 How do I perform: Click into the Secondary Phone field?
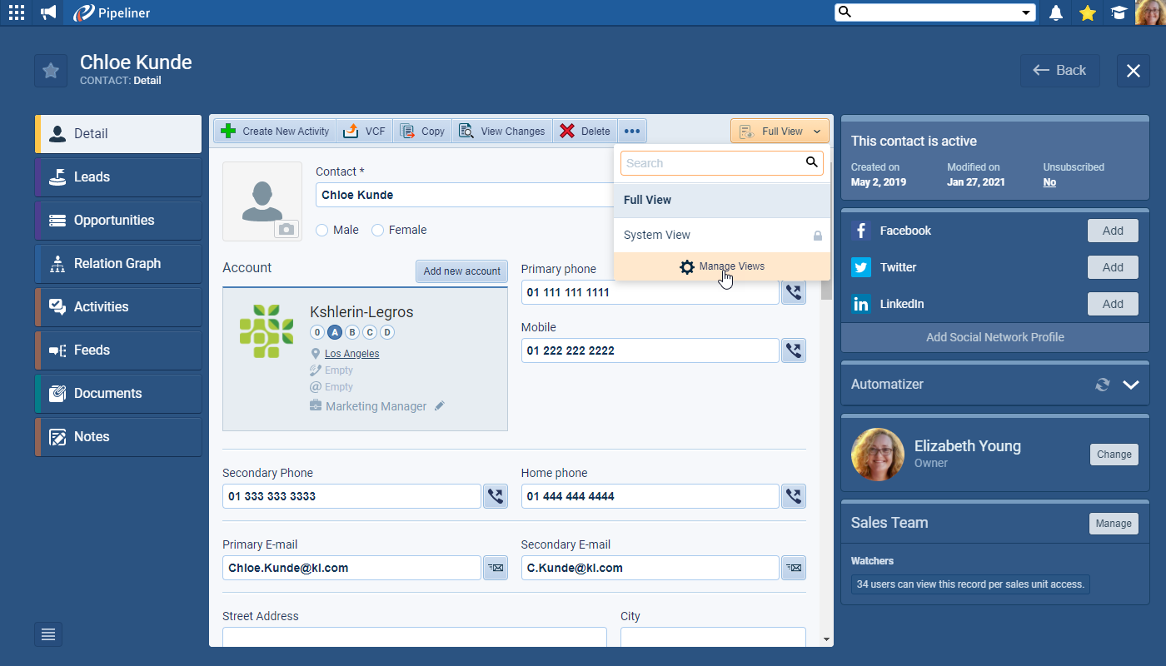[x=351, y=496]
